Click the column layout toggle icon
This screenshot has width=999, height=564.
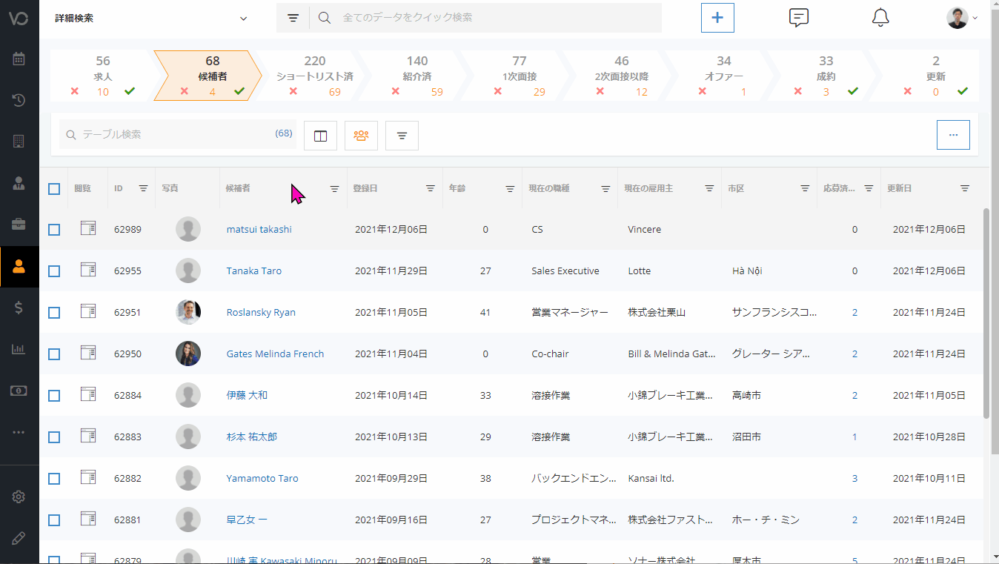(320, 136)
